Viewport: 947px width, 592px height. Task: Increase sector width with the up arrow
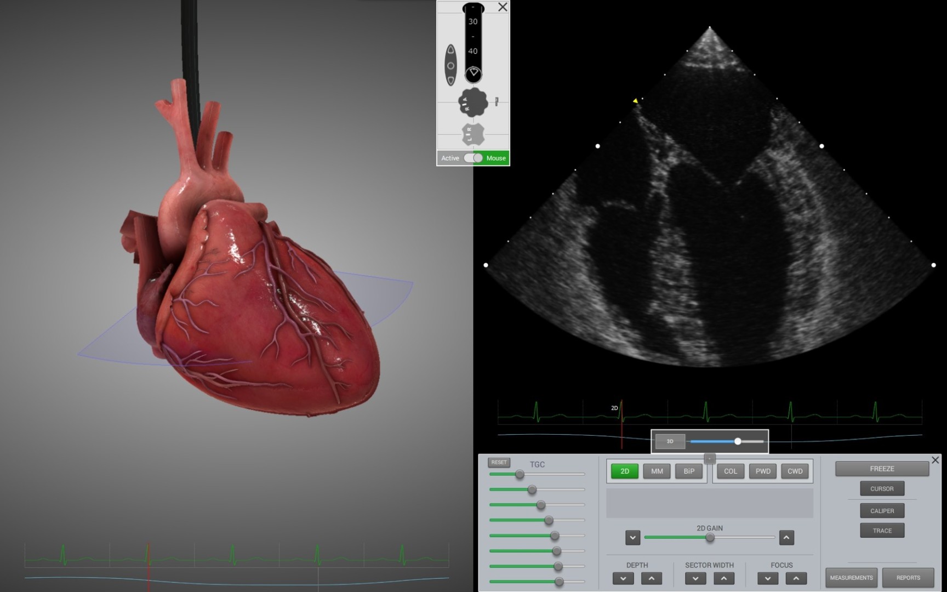tap(723, 578)
